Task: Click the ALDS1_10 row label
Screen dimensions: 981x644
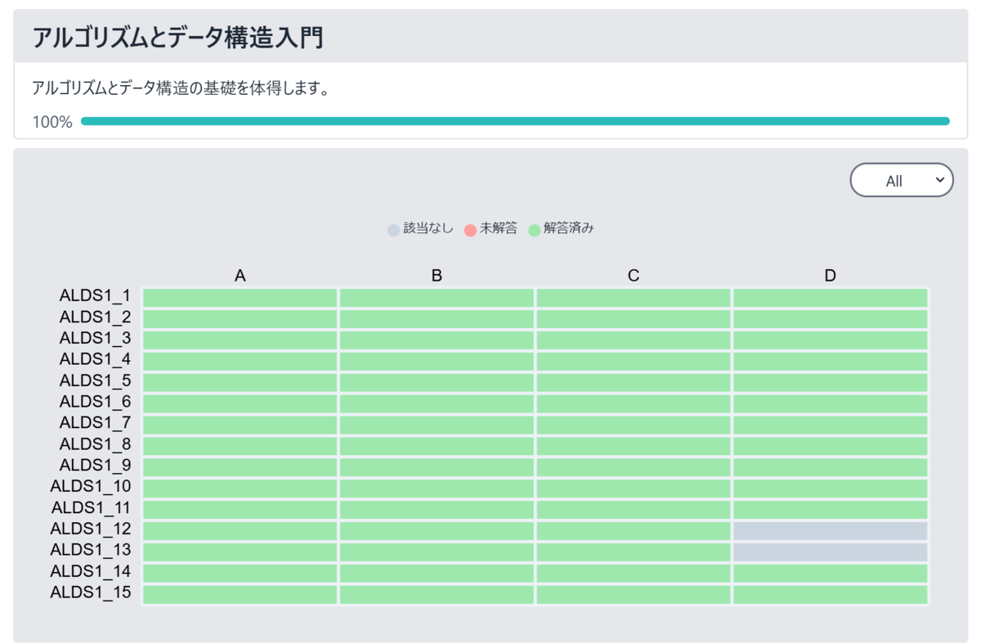Action: point(91,487)
